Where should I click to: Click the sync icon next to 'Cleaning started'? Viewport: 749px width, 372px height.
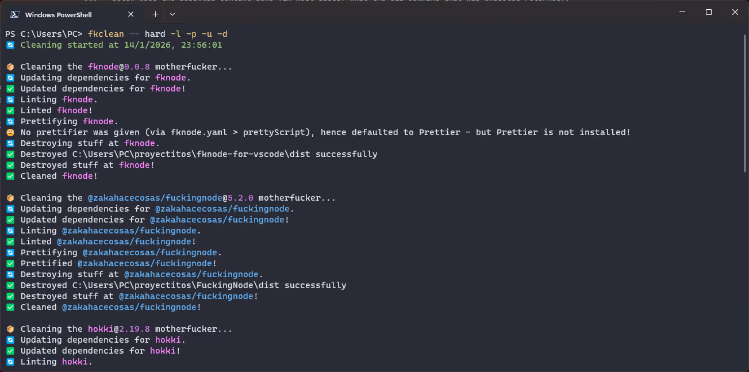point(10,45)
